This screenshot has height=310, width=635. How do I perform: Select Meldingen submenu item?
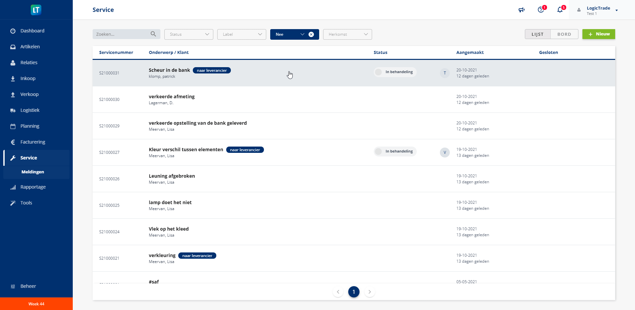coord(33,172)
